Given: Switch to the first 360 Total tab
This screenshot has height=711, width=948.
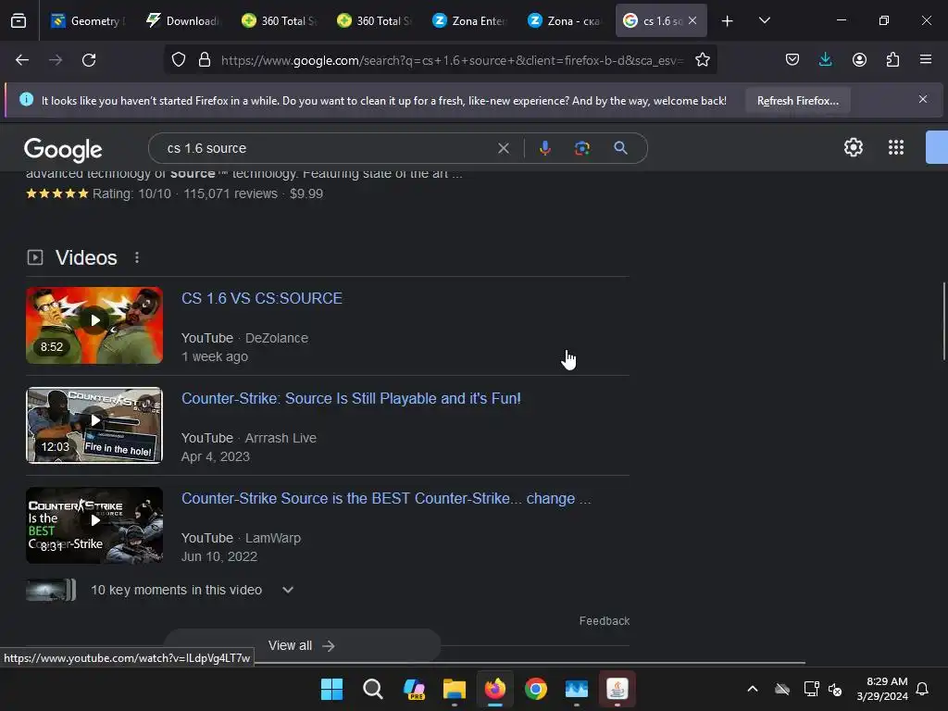Looking at the screenshot, I should click(x=280, y=20).
